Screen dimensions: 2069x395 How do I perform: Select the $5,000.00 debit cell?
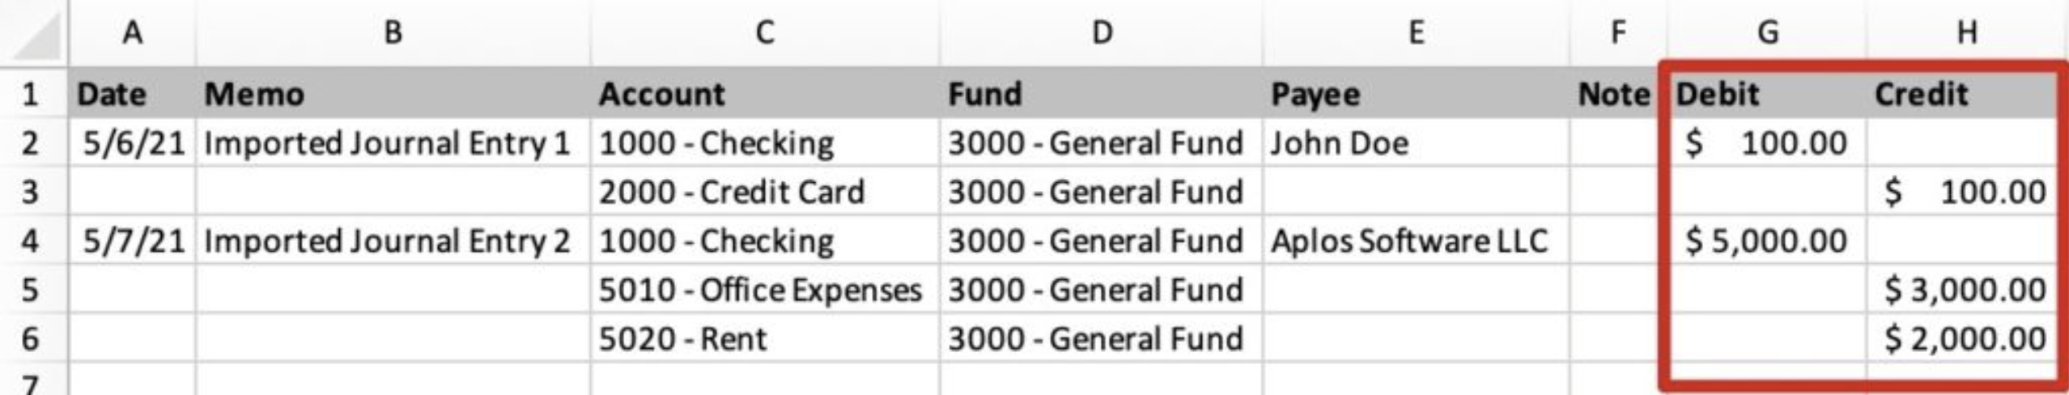[x=1767, y=240]
